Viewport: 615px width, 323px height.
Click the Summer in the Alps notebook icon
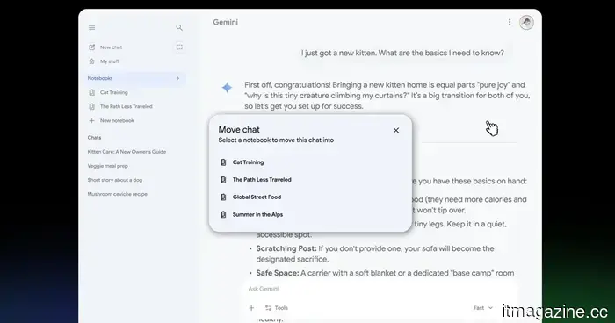coord(223,214)
